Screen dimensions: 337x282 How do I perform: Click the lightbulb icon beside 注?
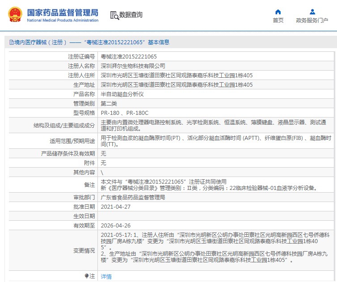click(x=87, y=276)
